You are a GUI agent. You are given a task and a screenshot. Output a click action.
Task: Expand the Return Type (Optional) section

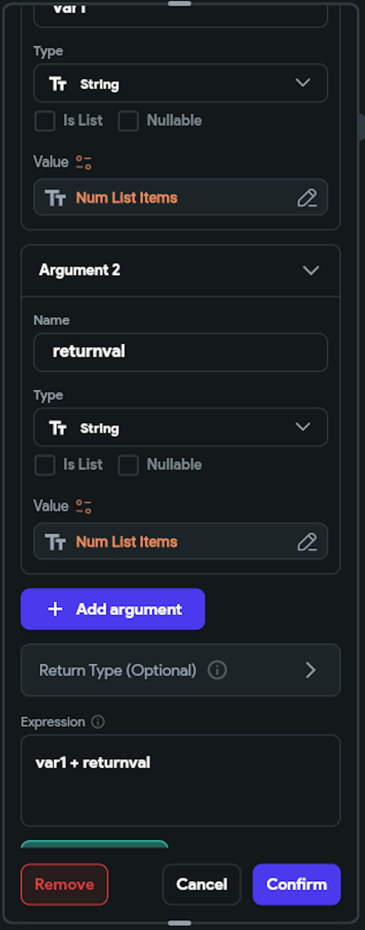click(310, 670)
